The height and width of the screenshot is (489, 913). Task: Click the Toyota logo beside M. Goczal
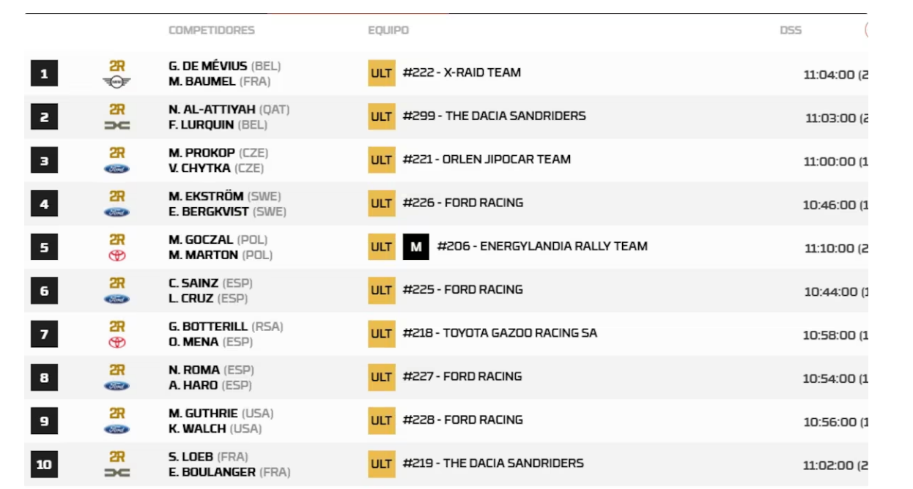pos(117,255)
